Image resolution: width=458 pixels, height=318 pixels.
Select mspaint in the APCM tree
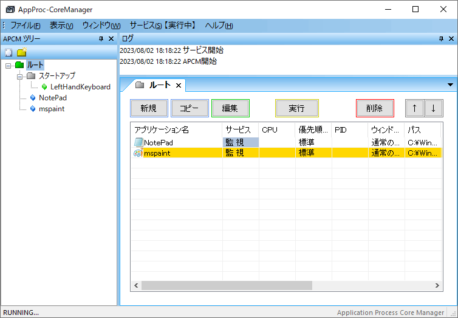click(x=52, y=109)
